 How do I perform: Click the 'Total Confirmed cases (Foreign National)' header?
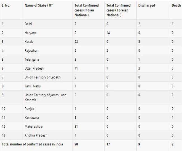pos(118,10)
